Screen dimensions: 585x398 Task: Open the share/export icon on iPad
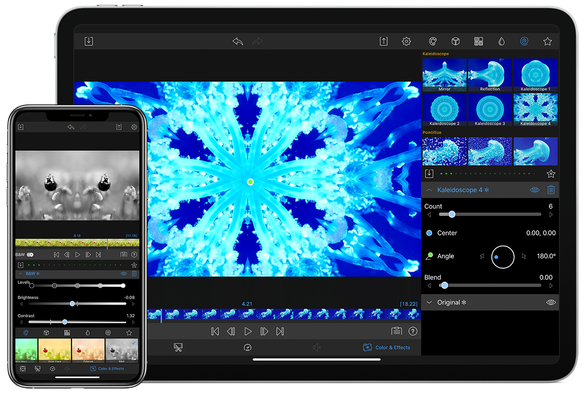[x=383, y=42]
